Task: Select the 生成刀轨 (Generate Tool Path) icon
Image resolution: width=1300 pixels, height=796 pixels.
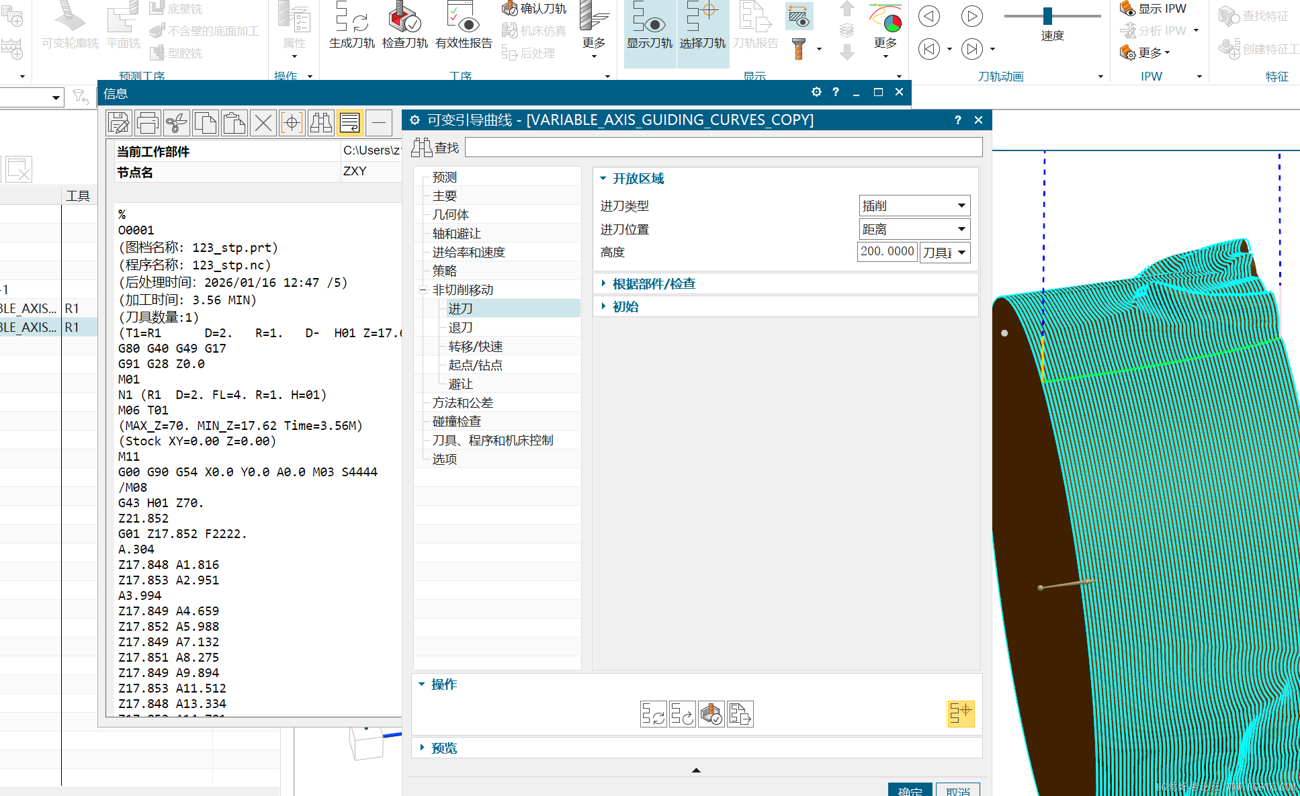Action: click(350, 24)
